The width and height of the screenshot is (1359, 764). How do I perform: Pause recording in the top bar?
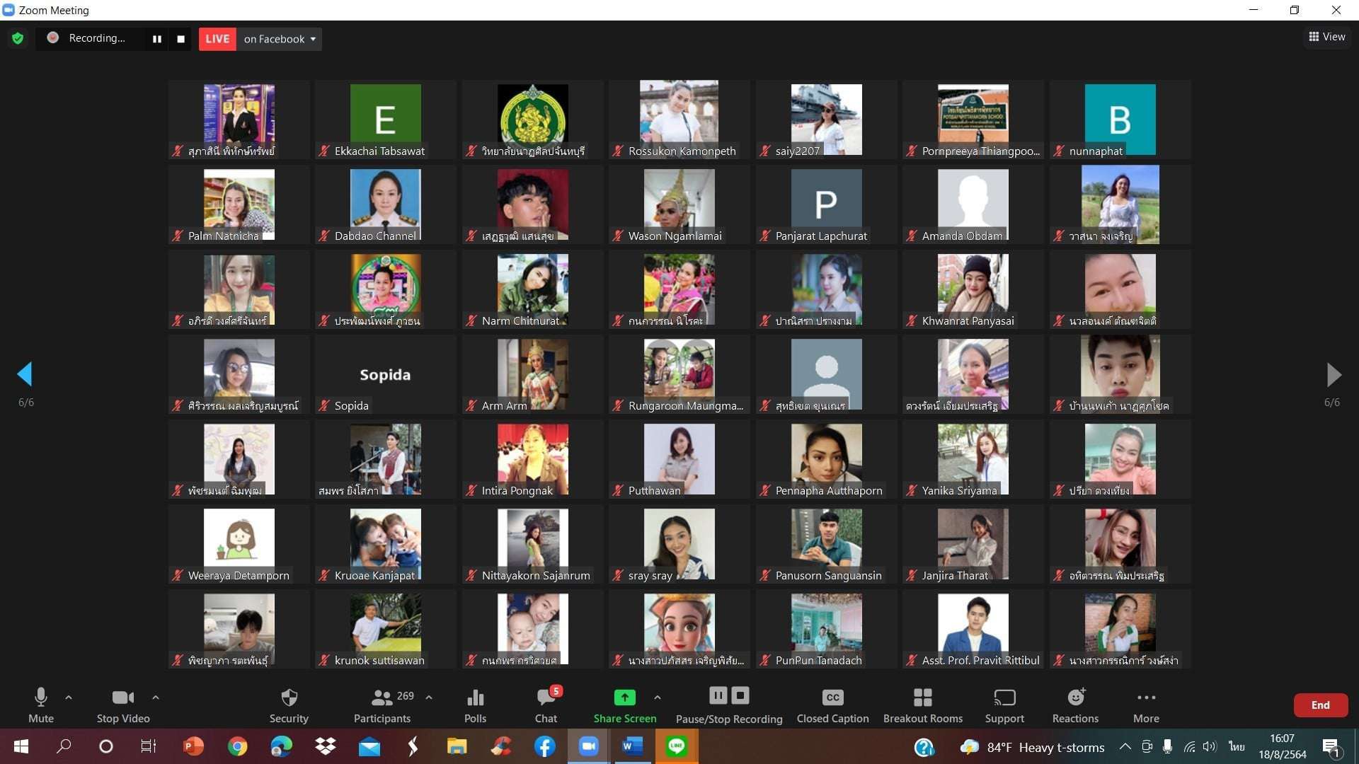coord(157,39)
